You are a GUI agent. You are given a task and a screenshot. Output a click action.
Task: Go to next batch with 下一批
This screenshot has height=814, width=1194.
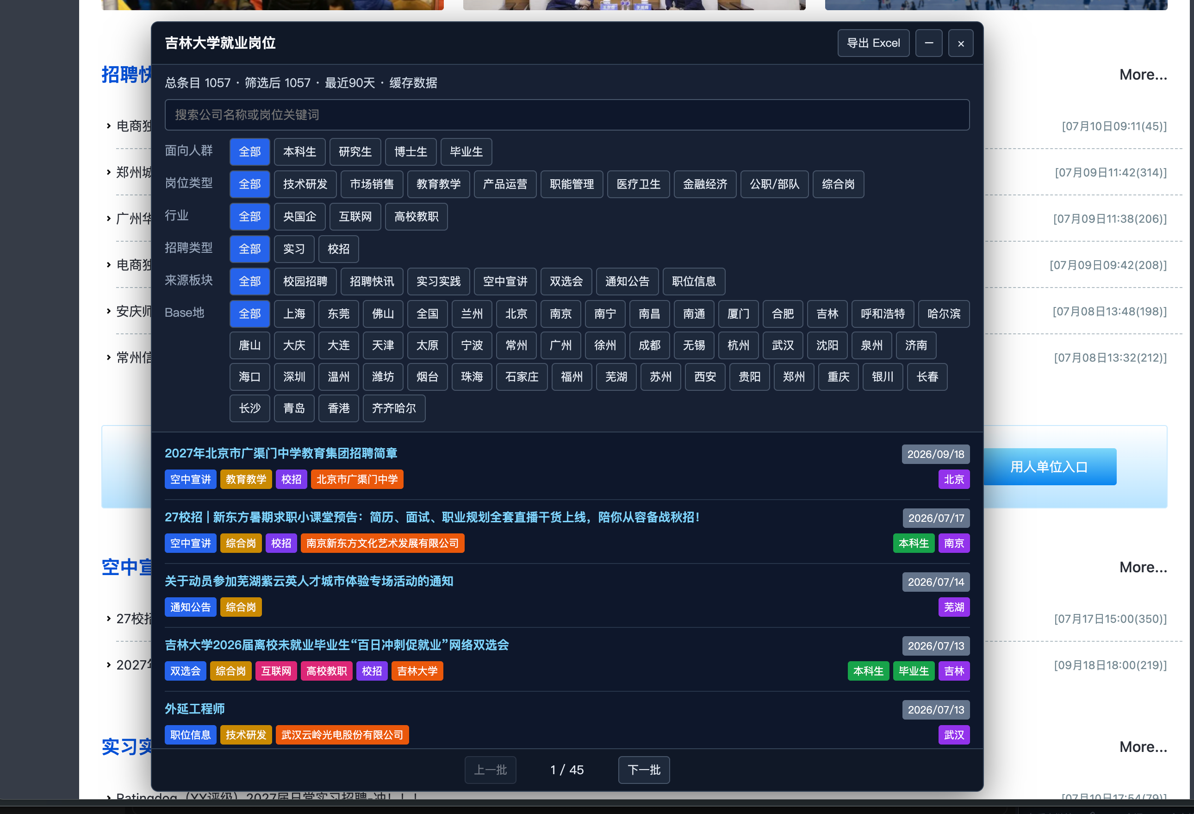644,770
